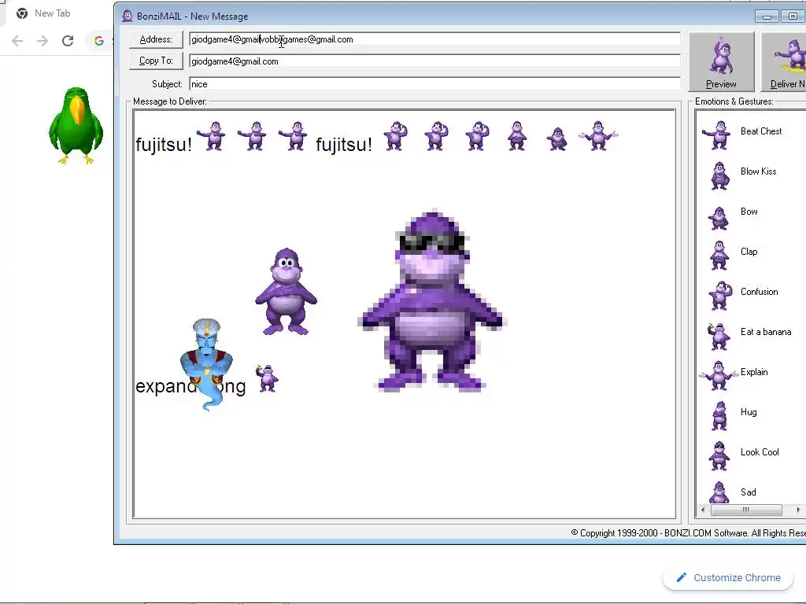The width and height of the screenshot is (806, 604).
Task: Choose the Eat a banana gesture icon
Action: click(x=719, y=336)
